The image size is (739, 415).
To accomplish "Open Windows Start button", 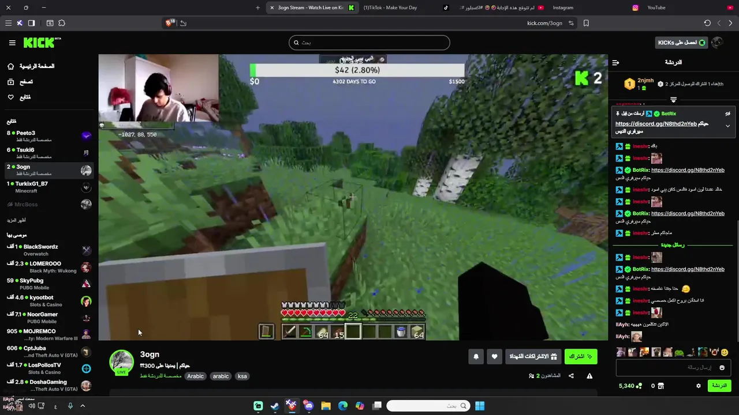I will click(480, 406).
